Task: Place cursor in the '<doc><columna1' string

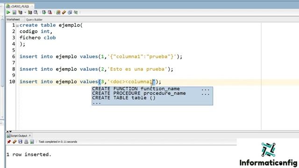Action: point(130,82)
